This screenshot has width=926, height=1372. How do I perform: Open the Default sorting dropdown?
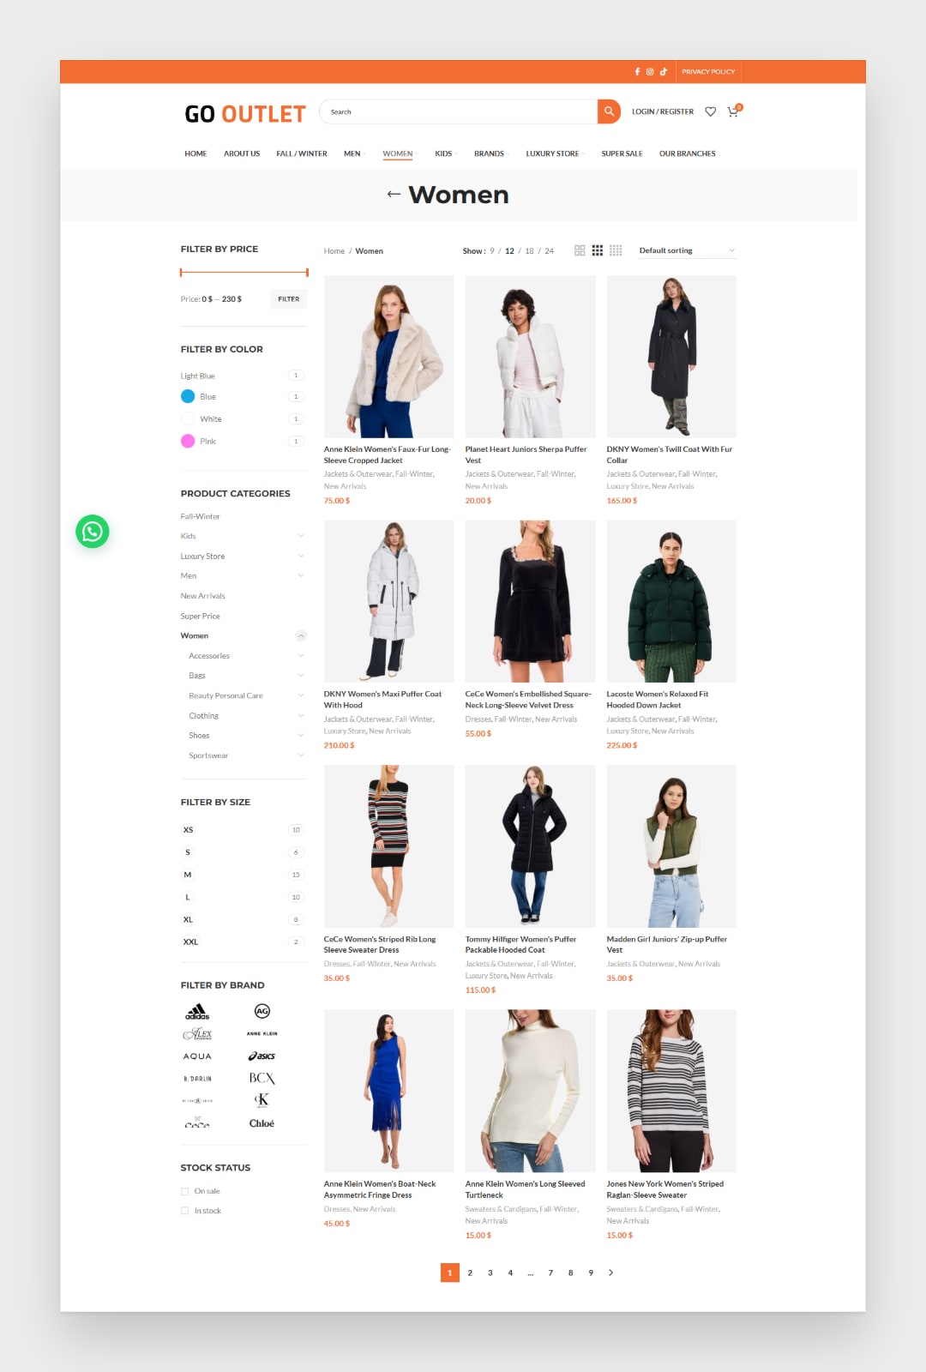tap(687, 250)
